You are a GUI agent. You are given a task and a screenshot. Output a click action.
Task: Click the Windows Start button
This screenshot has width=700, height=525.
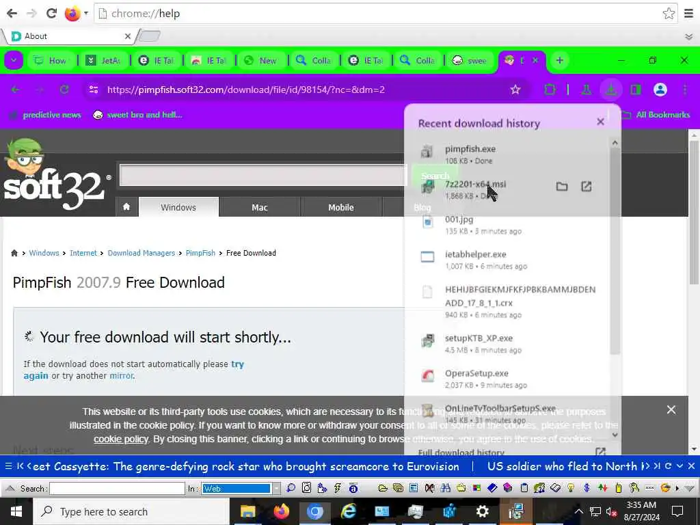(x=16, y=511)
